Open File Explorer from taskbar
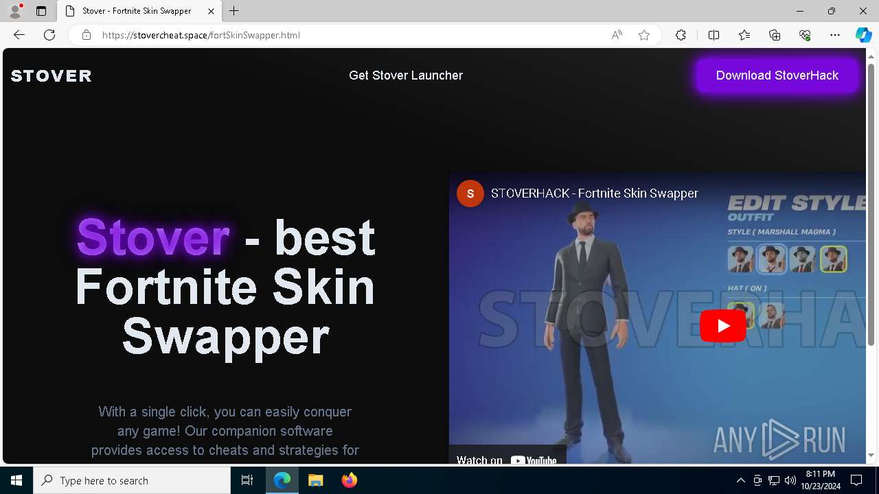Image resolution: width=879 pixels, height=494 pixels. 315,480
